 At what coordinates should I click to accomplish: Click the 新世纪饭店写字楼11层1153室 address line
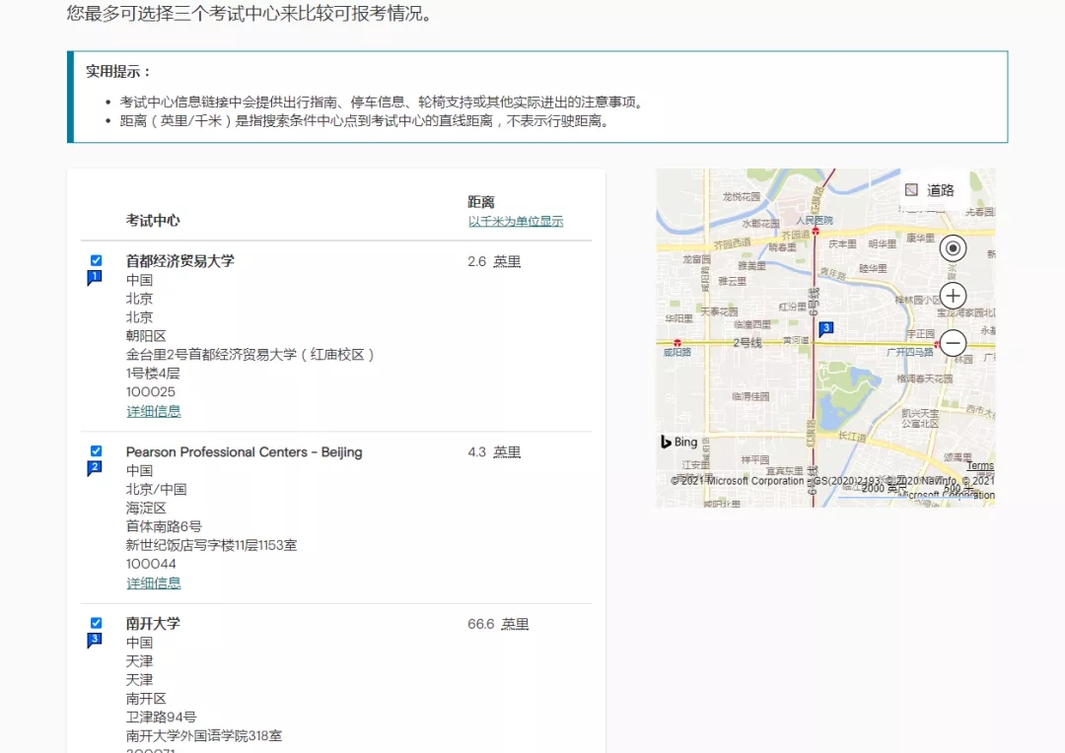point(211,545)
